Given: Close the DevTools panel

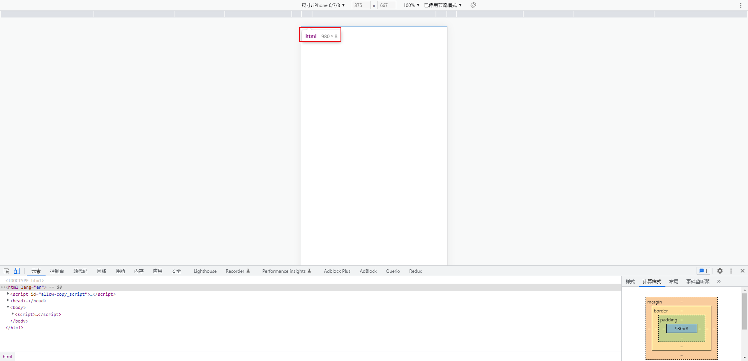Looking at the screenshot, I should pyautogui.click(x=743, y=271).
